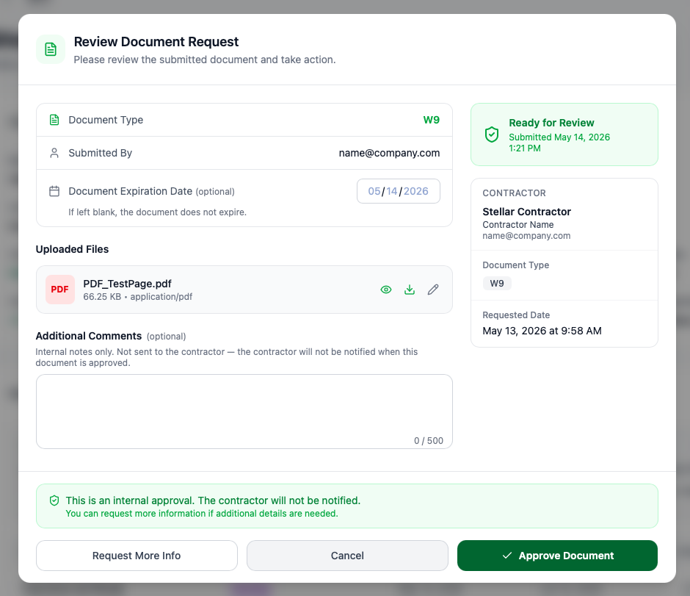Image resolution: width=690 pixels, height=596 pixels.
Task: Click Request More Info button
Action: pyautogui.click(x=137, y=556)
